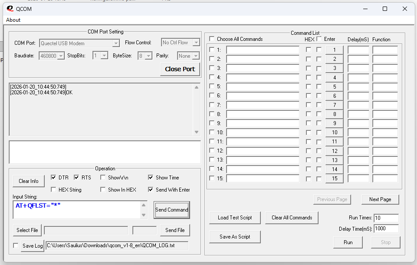Viewport: 417px width, 265px height.
Task: Tick the Choose All Commands checkbox
Action: coord(212,39)
